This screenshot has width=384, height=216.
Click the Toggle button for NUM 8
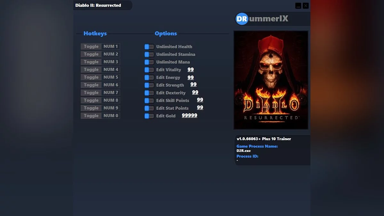pyautogui.click(x=91, y=100)
